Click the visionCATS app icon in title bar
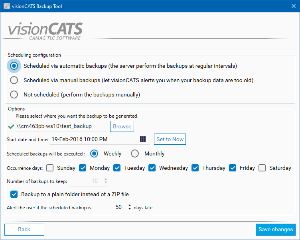The image size is (300, 240). [x=6, y=6]
